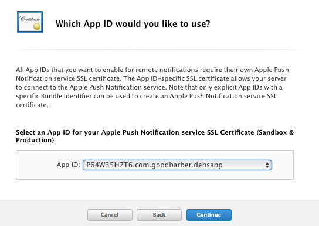Click the Continue button
Screen dimensions: 319x226
click(x=209, y=215)
